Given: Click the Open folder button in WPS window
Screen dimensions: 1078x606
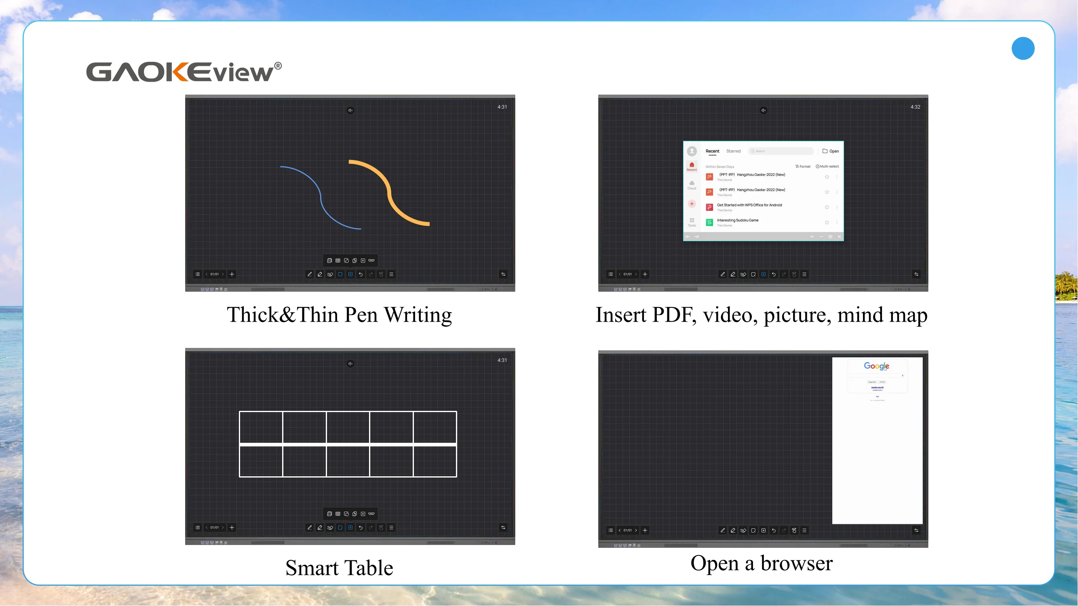Looking at the screenshot, I should point(830,151).
